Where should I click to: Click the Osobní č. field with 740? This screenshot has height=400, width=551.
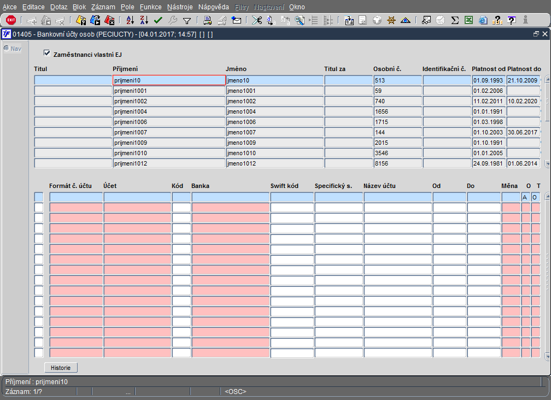397,101
